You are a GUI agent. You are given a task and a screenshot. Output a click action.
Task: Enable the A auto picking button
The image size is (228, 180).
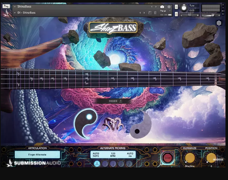pos(97,164)
